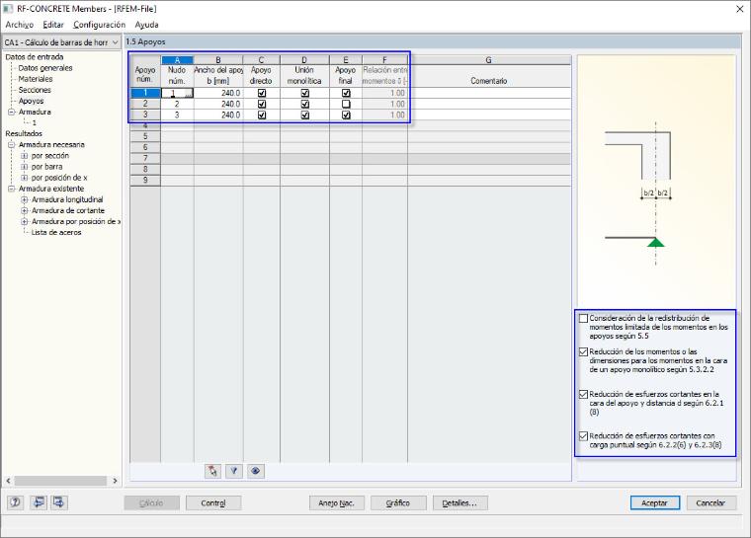Select row header 4 in the table
The height and width of the screenshot is (538, 751).
(x=145, y=126)
